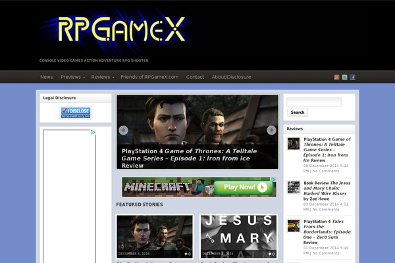Click '01 December 2014 5:40 PM' date text

(x=326, y=251)
